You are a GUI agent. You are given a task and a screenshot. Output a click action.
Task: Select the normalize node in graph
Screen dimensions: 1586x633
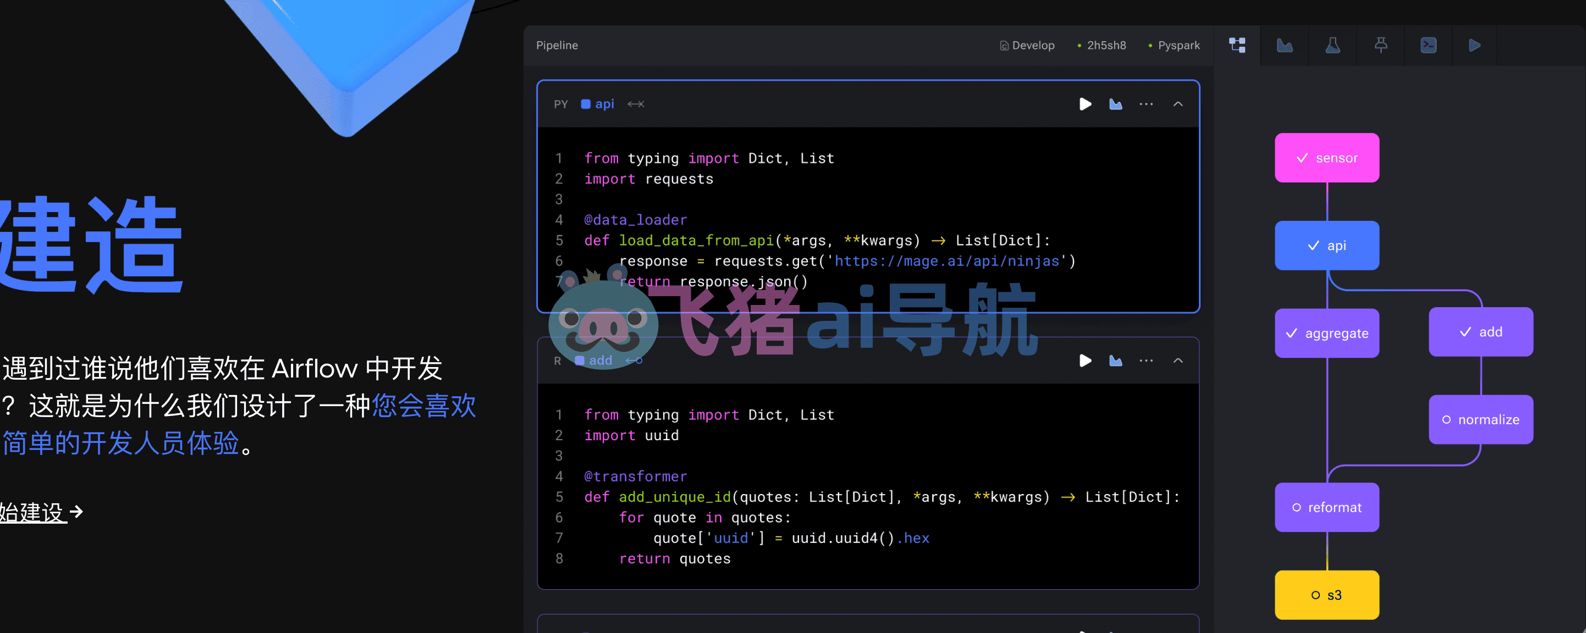(x=1481, y=420)
